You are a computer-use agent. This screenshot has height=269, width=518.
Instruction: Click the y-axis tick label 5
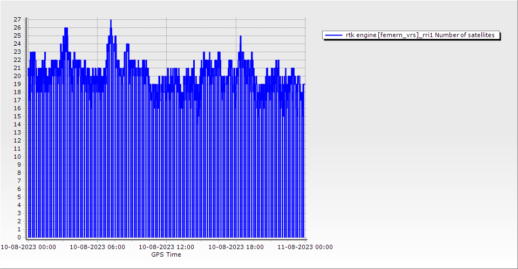19,197
